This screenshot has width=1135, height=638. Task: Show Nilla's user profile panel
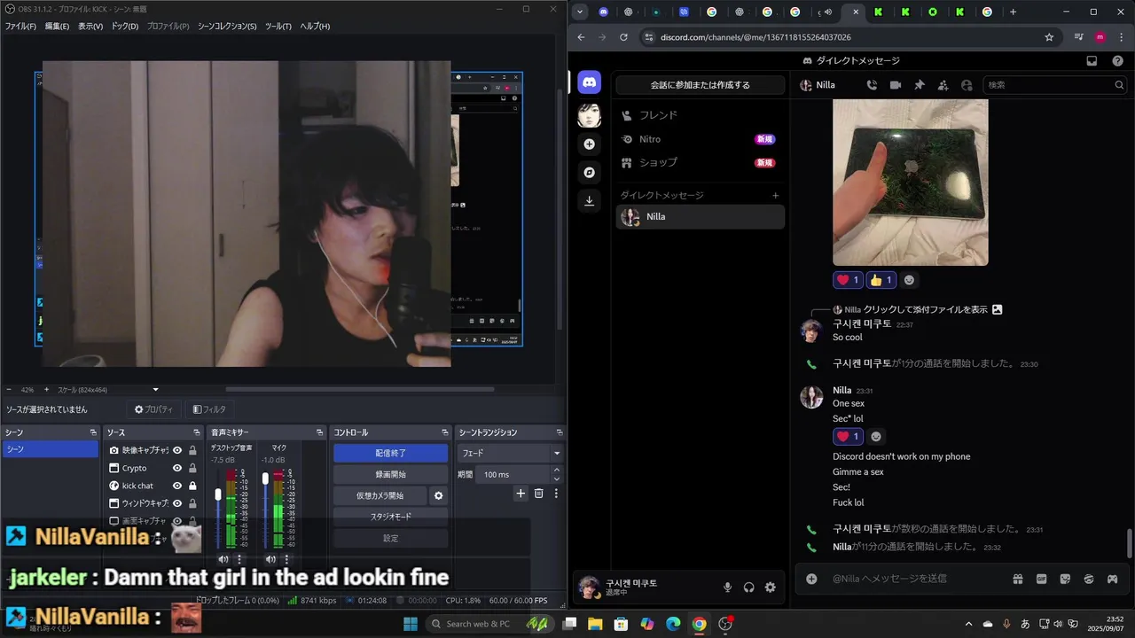[967, 85]
